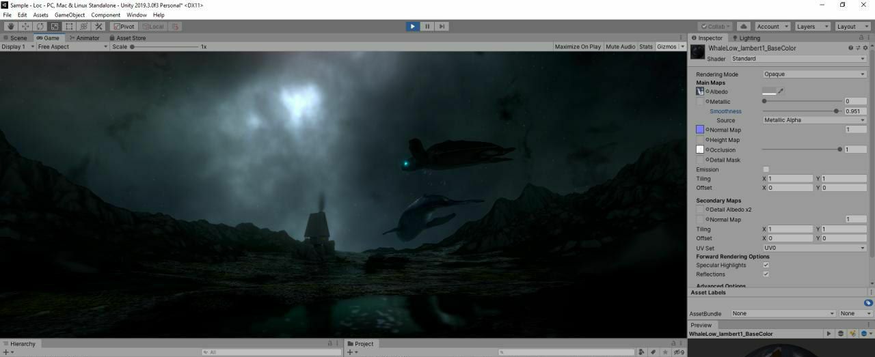The width and height of the screenshot is (875, 357).
Task: Open the Free Aspect dropdown
Action: point(72,46)
